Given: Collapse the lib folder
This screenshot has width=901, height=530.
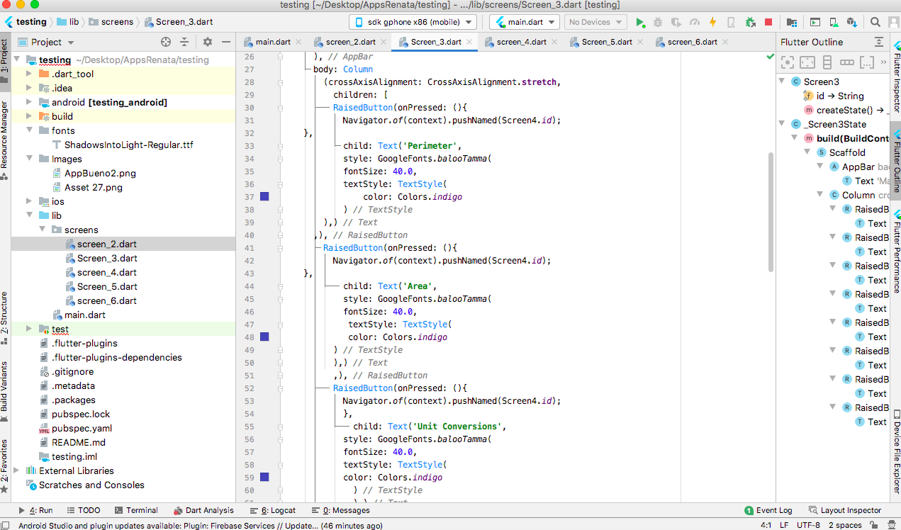Looking at the screenshot, I should pyautogui.click(x=28, y=215).
